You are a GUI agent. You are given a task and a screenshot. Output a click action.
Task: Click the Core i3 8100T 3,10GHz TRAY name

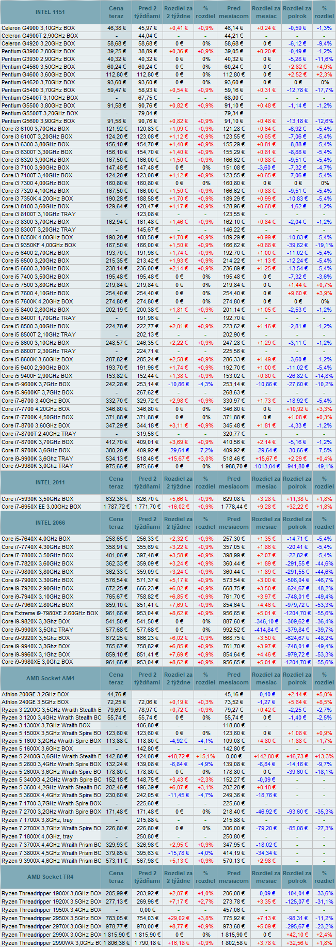[39, 214]
